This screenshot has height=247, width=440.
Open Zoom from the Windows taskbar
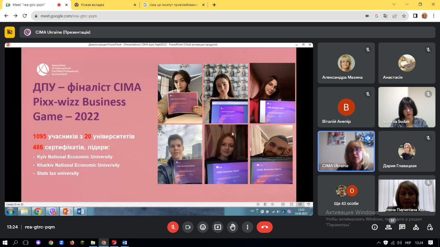tap(61, 243)
